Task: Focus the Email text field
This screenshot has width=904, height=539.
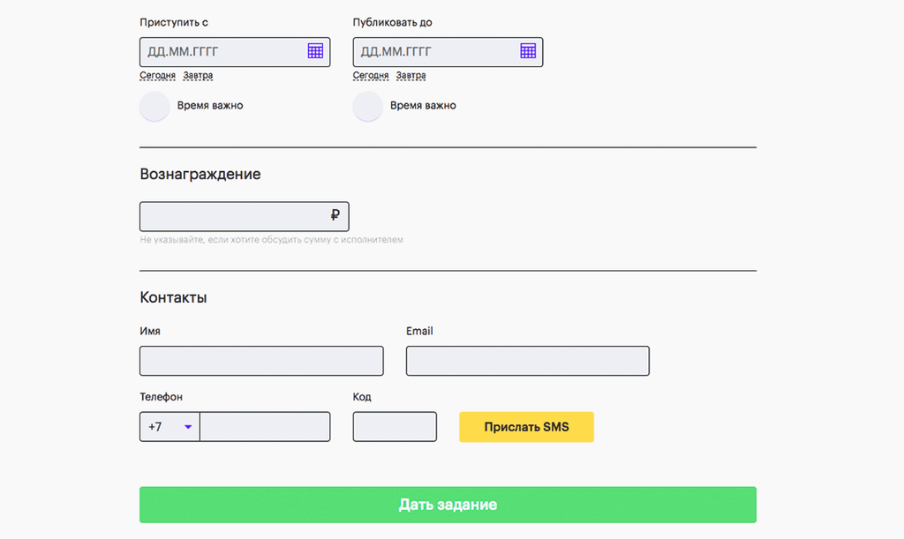Action: tap(528, 361)
